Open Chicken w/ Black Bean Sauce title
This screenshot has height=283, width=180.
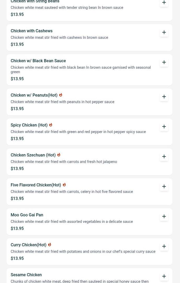[x=38, y=61]
